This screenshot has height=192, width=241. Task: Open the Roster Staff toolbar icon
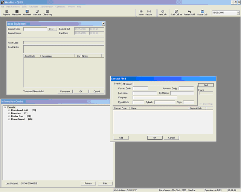click(189, 12)
